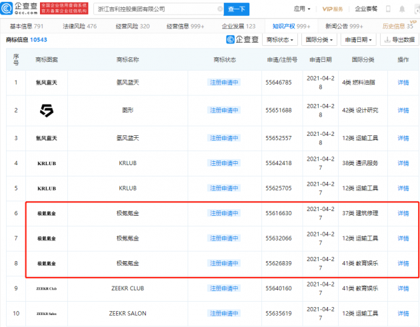Expand the 商标状态 filter dropdown
This screenshot has height=327, width=420.
tap(279, 40)
